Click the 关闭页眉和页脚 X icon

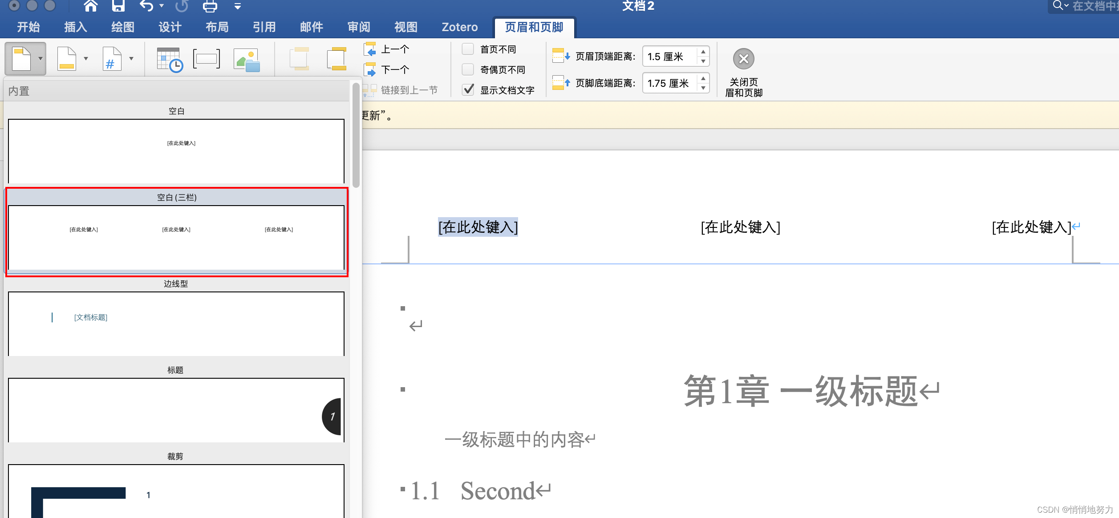[x=743, y=59]
